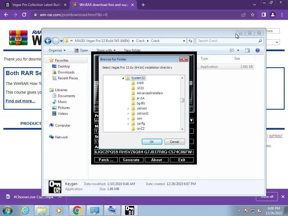Expand the catroot2 folder

128,114
